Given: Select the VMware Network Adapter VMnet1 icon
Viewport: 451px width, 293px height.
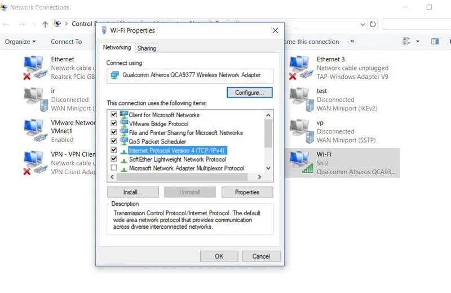Looking at the screenshot, I should click(35, 131).
